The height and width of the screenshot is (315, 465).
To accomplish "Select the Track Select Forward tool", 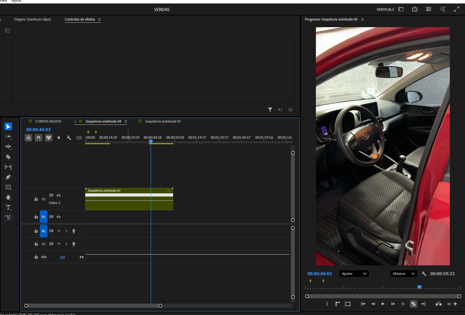I will 8,136.
